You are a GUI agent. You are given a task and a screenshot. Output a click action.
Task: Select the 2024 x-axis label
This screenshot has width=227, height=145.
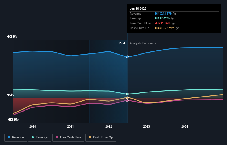point(185,126)
